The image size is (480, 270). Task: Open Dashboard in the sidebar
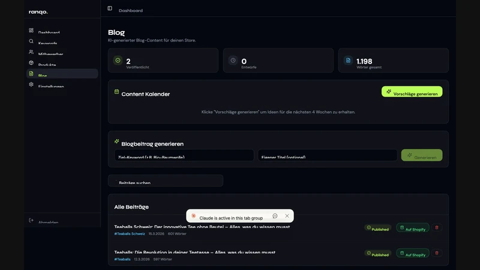click(x=62, y=31)
